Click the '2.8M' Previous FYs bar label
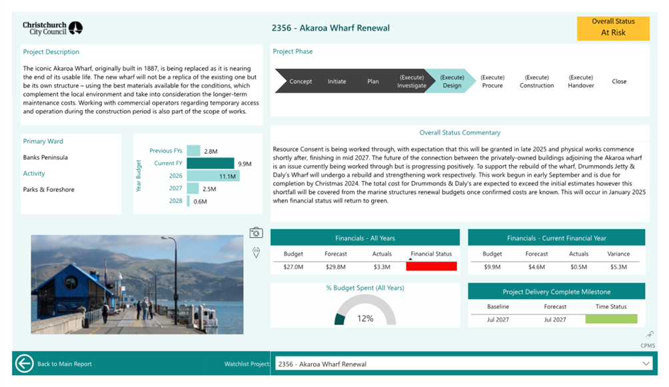 pyautogui.click(x=211, y=151)
